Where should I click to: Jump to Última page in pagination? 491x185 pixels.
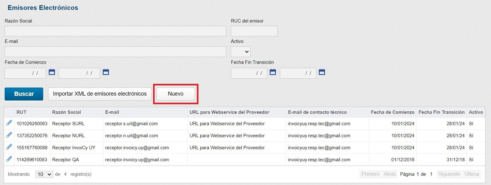coord(472,174)
